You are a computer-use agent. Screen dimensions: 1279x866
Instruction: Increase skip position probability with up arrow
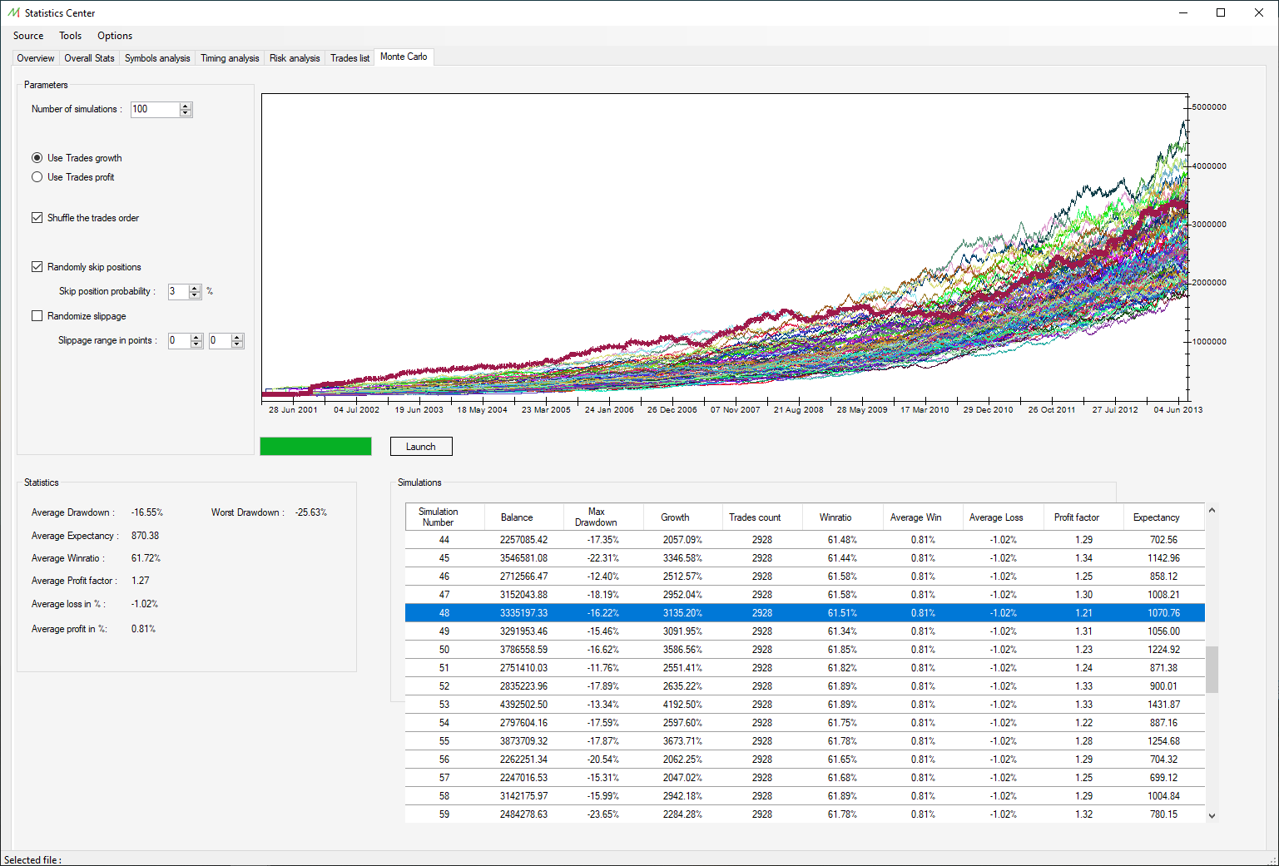coord(196,288)
